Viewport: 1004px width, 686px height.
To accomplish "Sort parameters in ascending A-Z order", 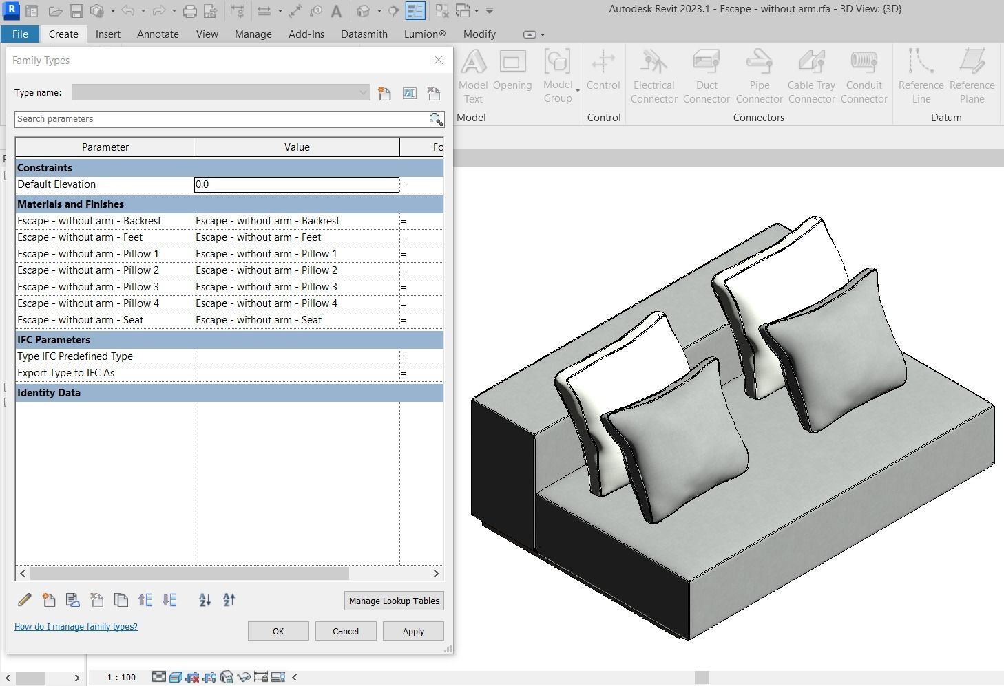I will coord(205,600).
